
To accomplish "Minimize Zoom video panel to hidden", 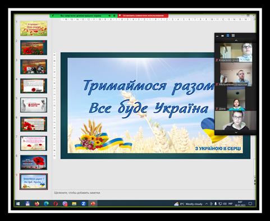I will [x=217, y=36].
